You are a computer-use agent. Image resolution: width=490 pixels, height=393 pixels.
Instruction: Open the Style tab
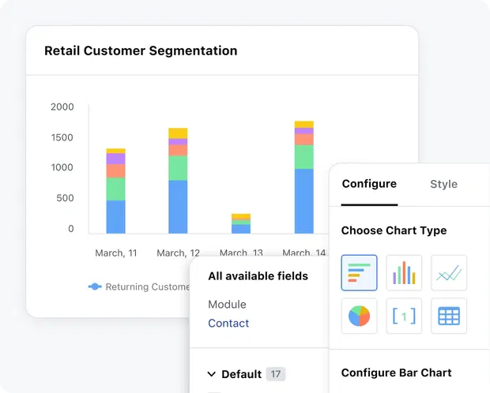point(443,184)
